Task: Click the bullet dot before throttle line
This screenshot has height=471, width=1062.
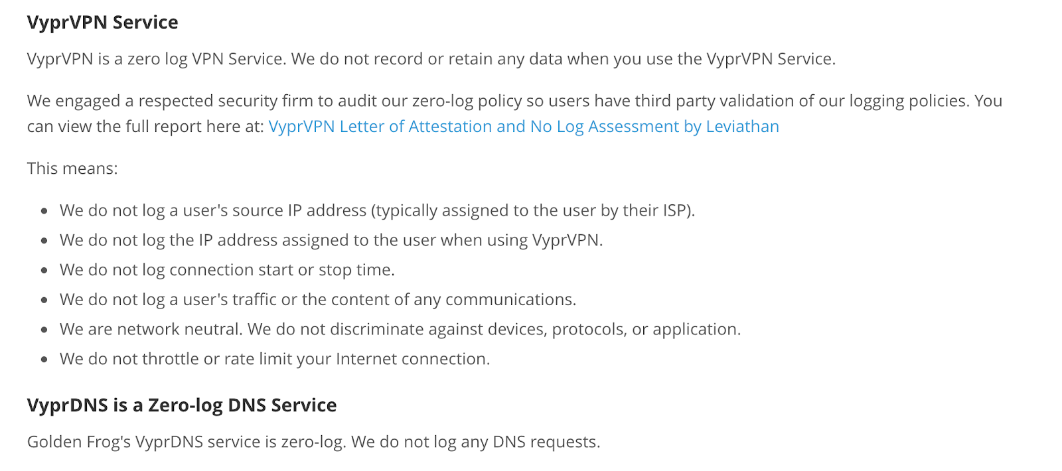Action: [44, 360]
